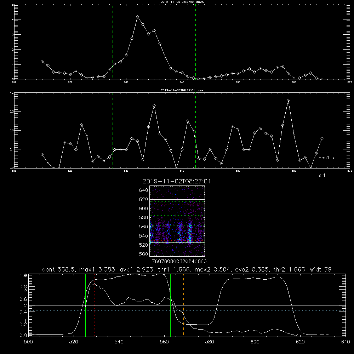Click '500' on bottom plot x-axis
Screen dimensions: 354x354
coord(28,342)
